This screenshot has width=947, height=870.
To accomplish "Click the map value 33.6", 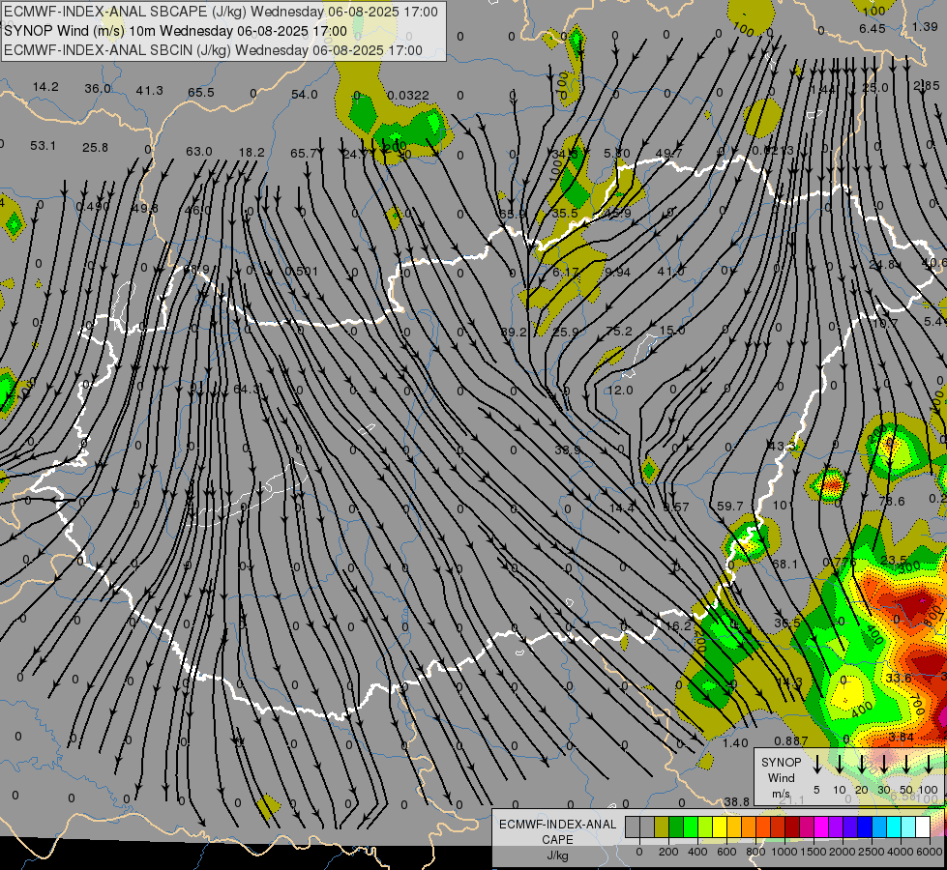I will tap(899, 678).
